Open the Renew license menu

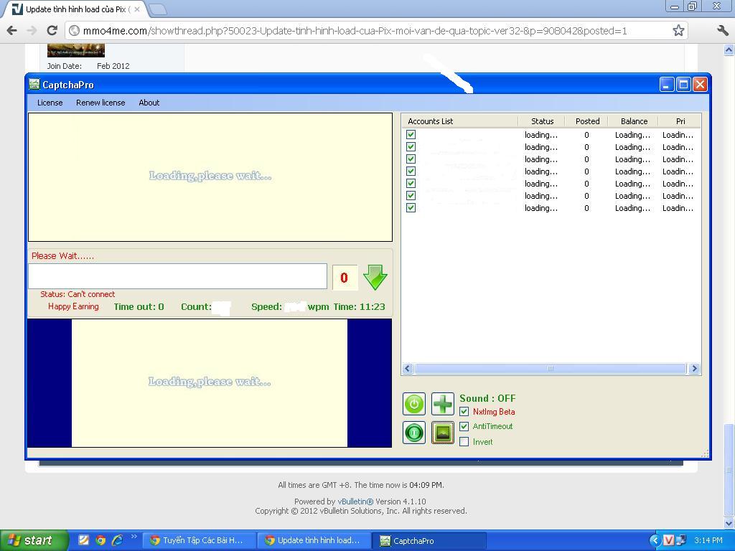coord(100,103)
